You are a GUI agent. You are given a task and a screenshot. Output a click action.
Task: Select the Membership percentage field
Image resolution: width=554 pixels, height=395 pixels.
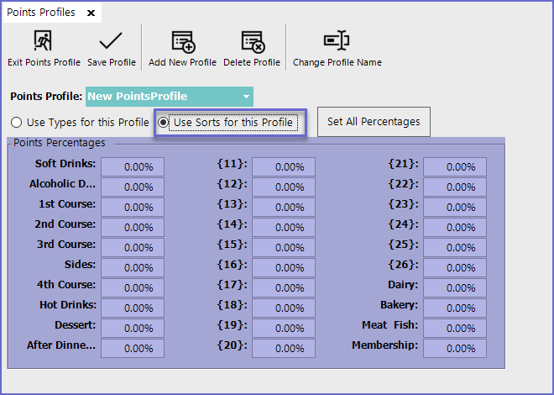pyautogui.click(x=454, y=348)
